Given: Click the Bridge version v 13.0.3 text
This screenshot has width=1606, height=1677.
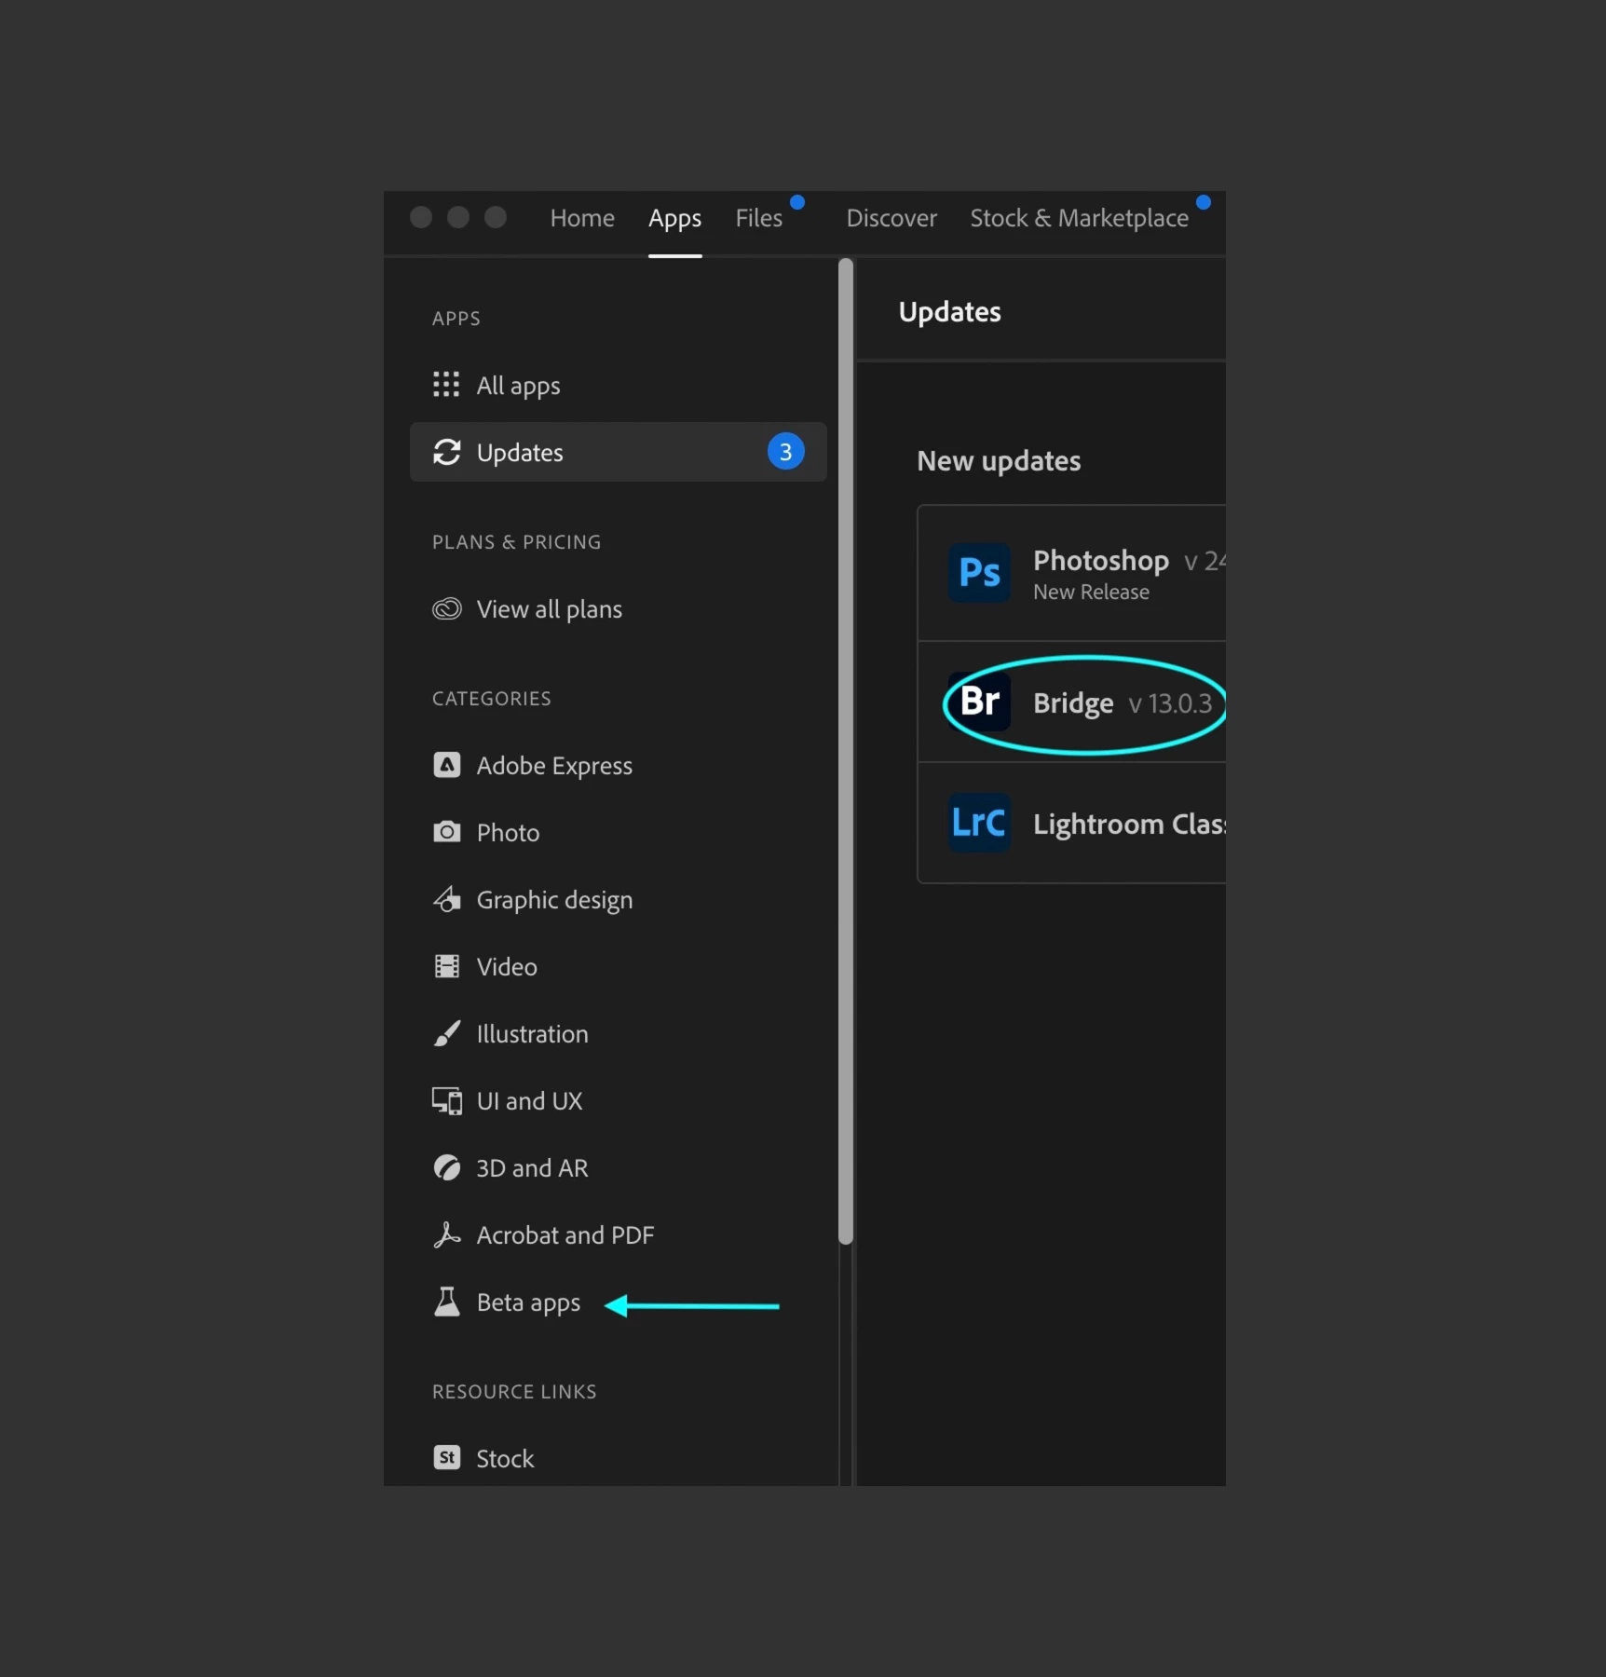Looking at the screenshot, I should pos(1170,703).
